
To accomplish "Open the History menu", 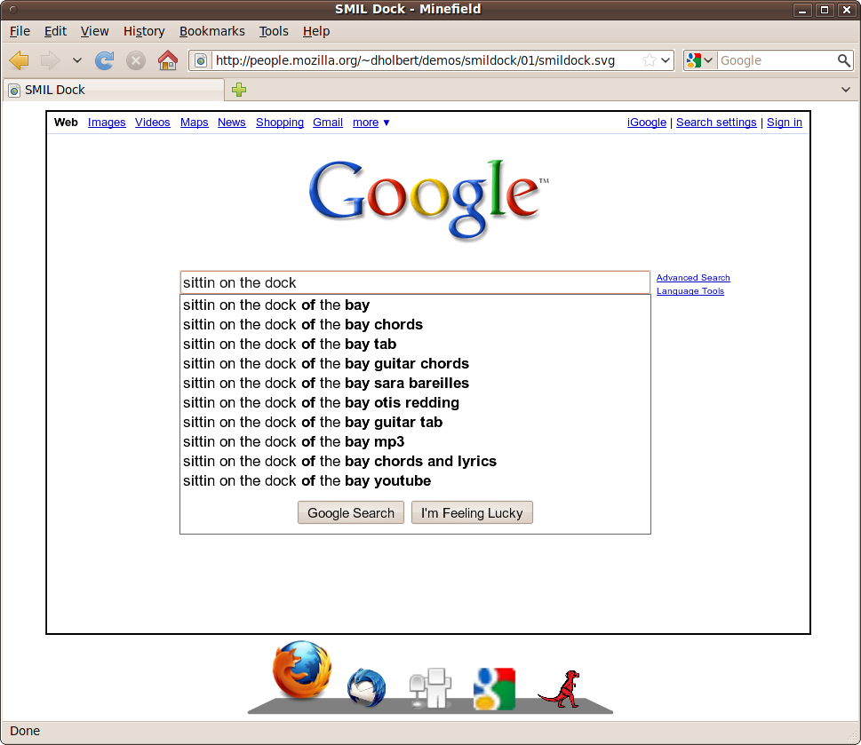I will tap(144, 31).
